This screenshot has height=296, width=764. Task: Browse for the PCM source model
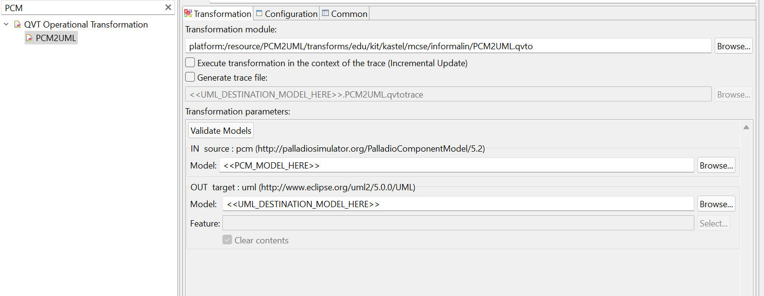click(x=716, y=165)
